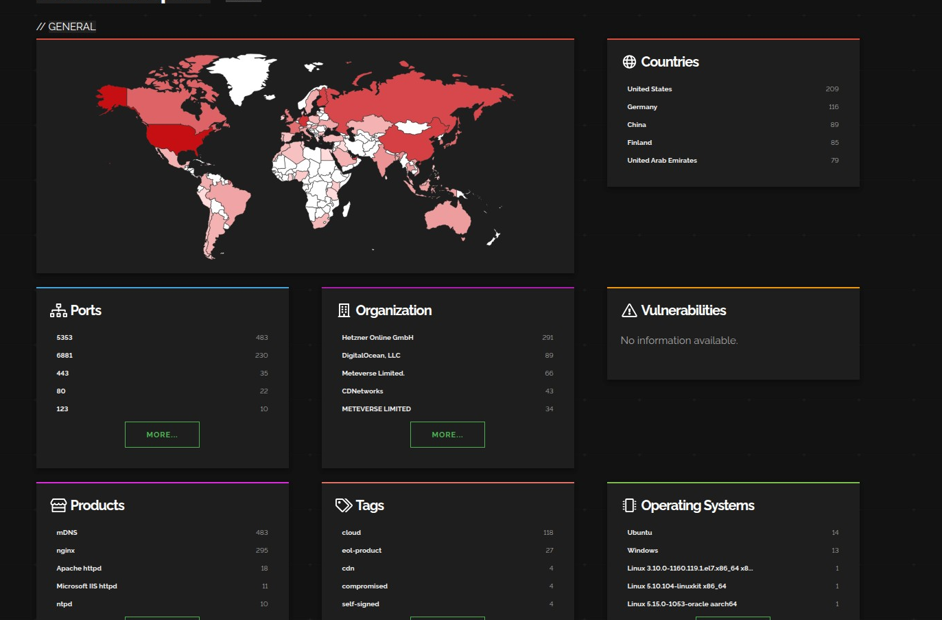Click Russia on the world map
This screenshot has width=942, height=620.
412,96
